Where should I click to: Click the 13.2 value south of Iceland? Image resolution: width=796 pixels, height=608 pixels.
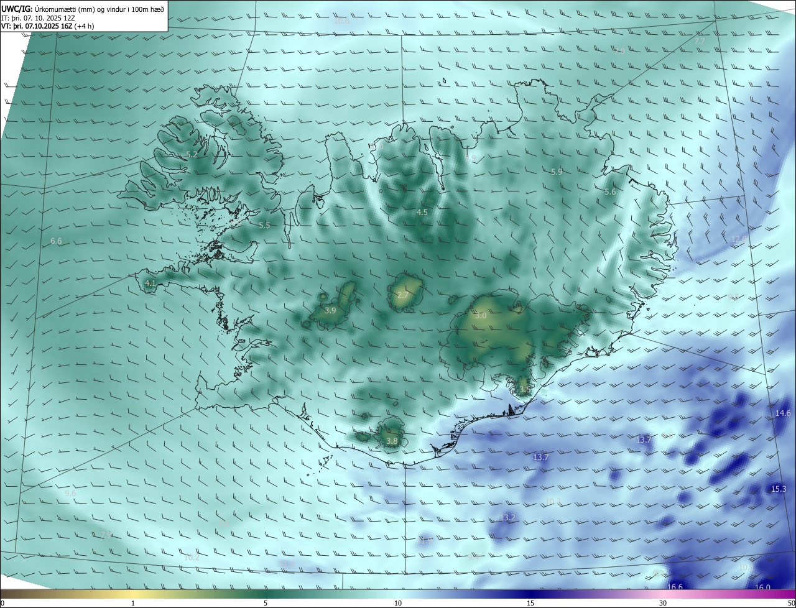[508, 518]
